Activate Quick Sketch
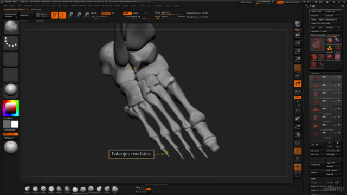This screenshot has width=347, height=195. pyautogui.click(x=43, y=15)
